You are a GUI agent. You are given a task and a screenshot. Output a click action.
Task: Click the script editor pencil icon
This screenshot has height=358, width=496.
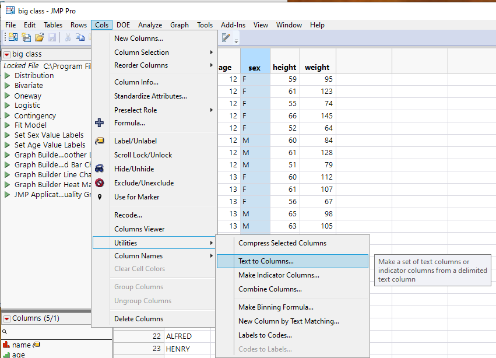point(226,38)
